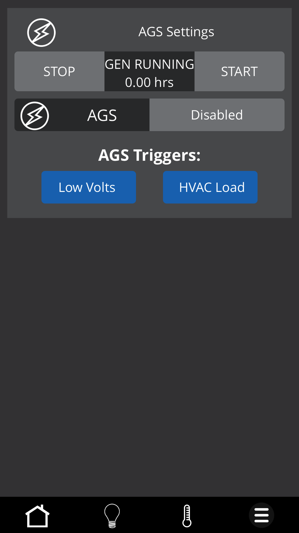Select the Low Volts trigger
Image resolution: width=299 pixels, height=533 pixels.
(x=89, y=187)
